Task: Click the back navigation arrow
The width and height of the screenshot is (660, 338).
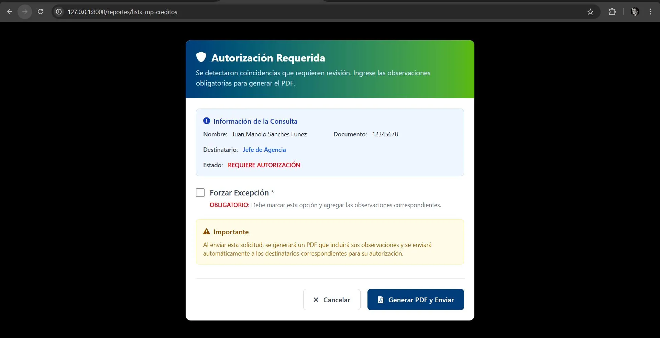Action: click(x=9, y=11)
